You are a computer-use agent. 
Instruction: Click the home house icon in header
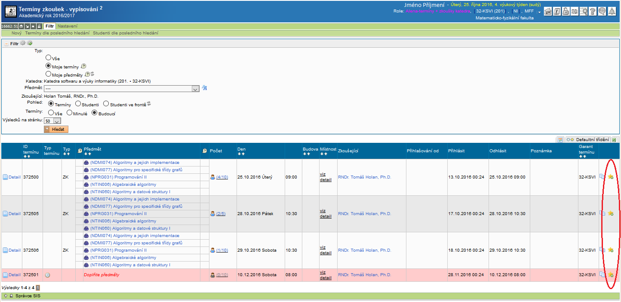tap(548, 12)
